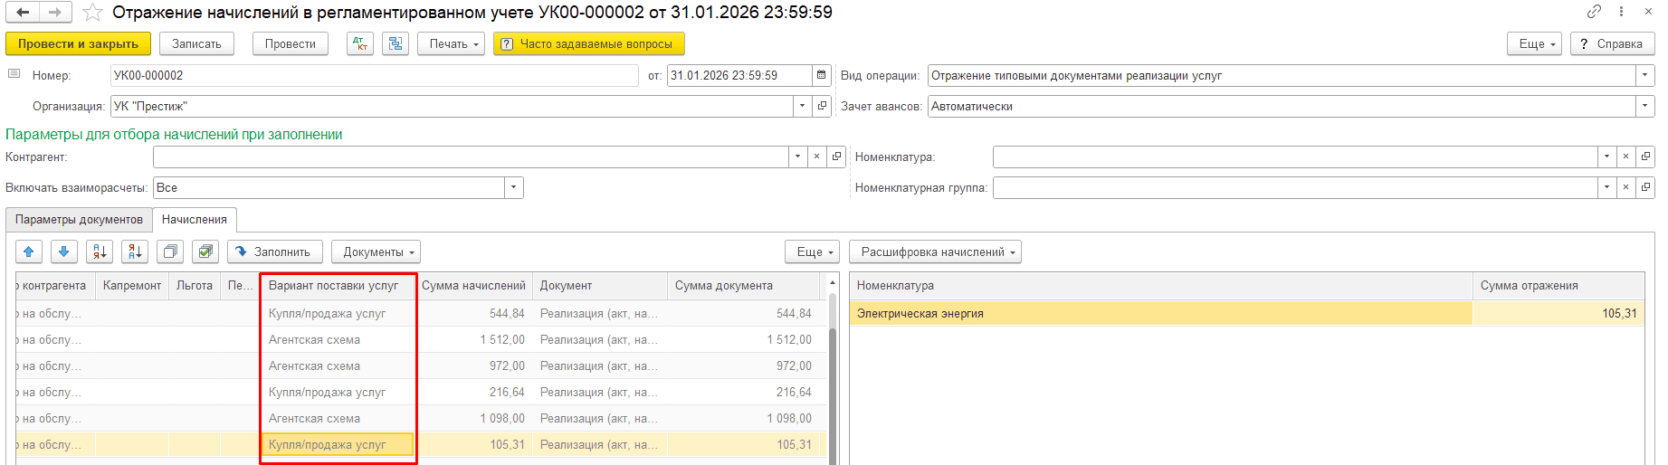Open the Печать dropdown menu
1668x465 pixels.
451,43
